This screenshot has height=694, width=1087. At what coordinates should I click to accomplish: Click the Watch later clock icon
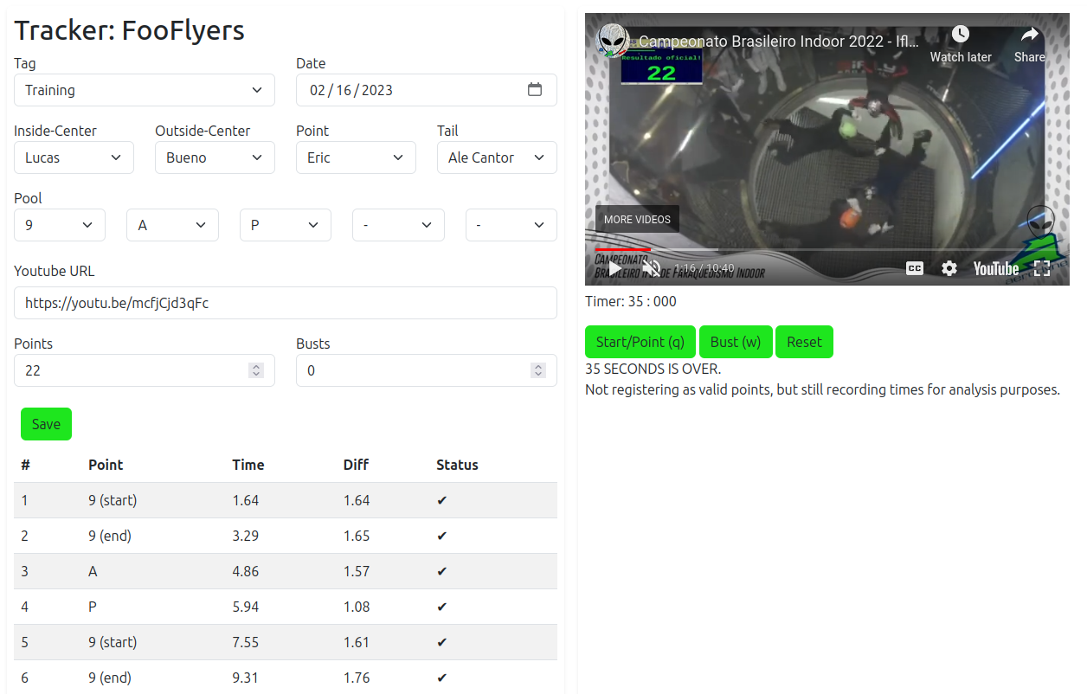(960, 35)
